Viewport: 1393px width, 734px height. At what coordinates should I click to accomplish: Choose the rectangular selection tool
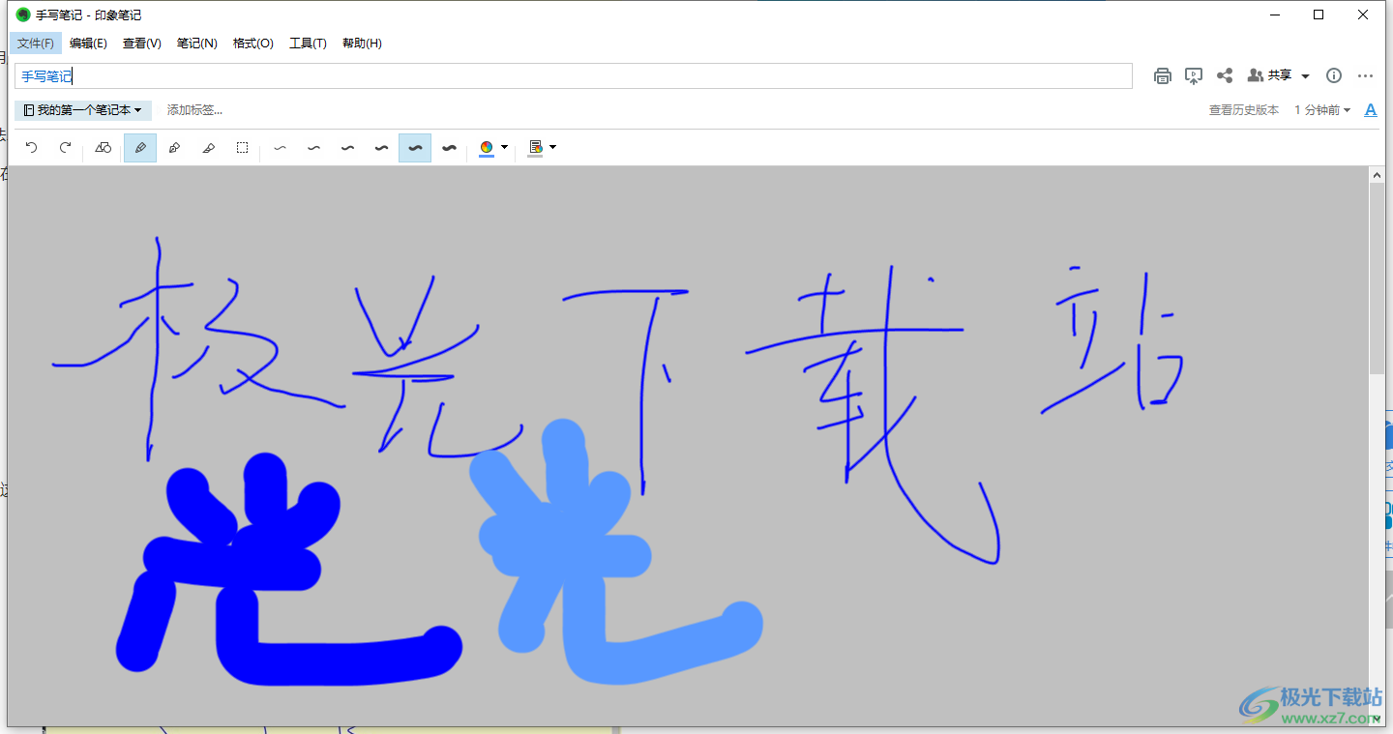point(242,148)
